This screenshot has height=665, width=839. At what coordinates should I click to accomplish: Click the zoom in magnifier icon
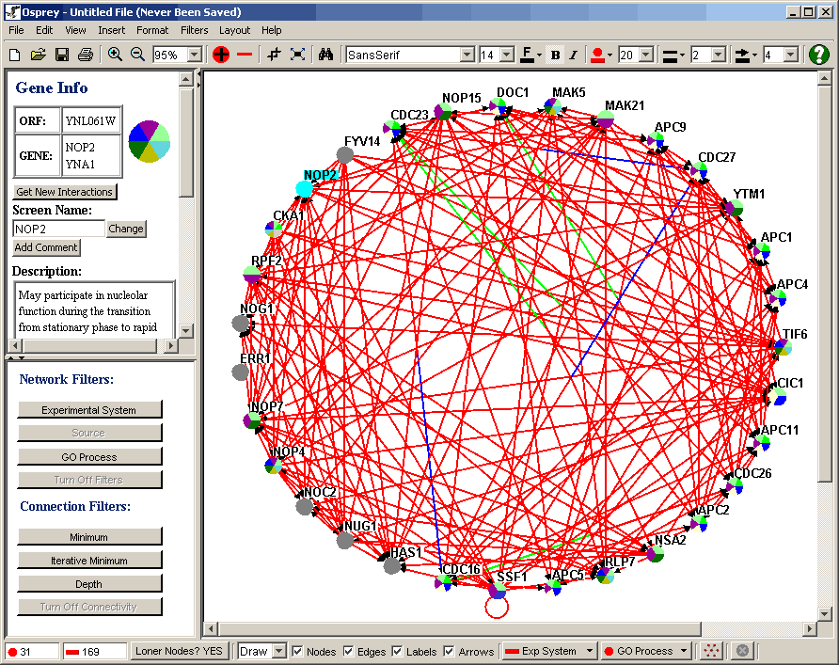[115, 55]
